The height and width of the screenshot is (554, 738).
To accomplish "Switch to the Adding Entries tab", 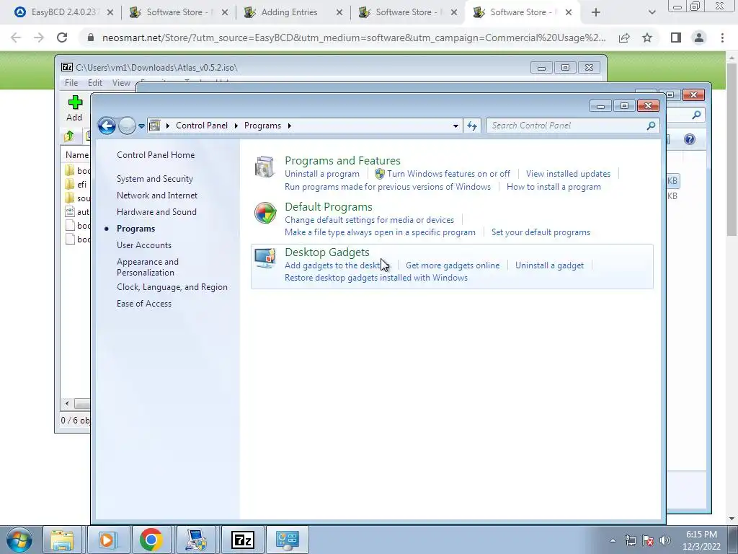I will tap(289, 12).
